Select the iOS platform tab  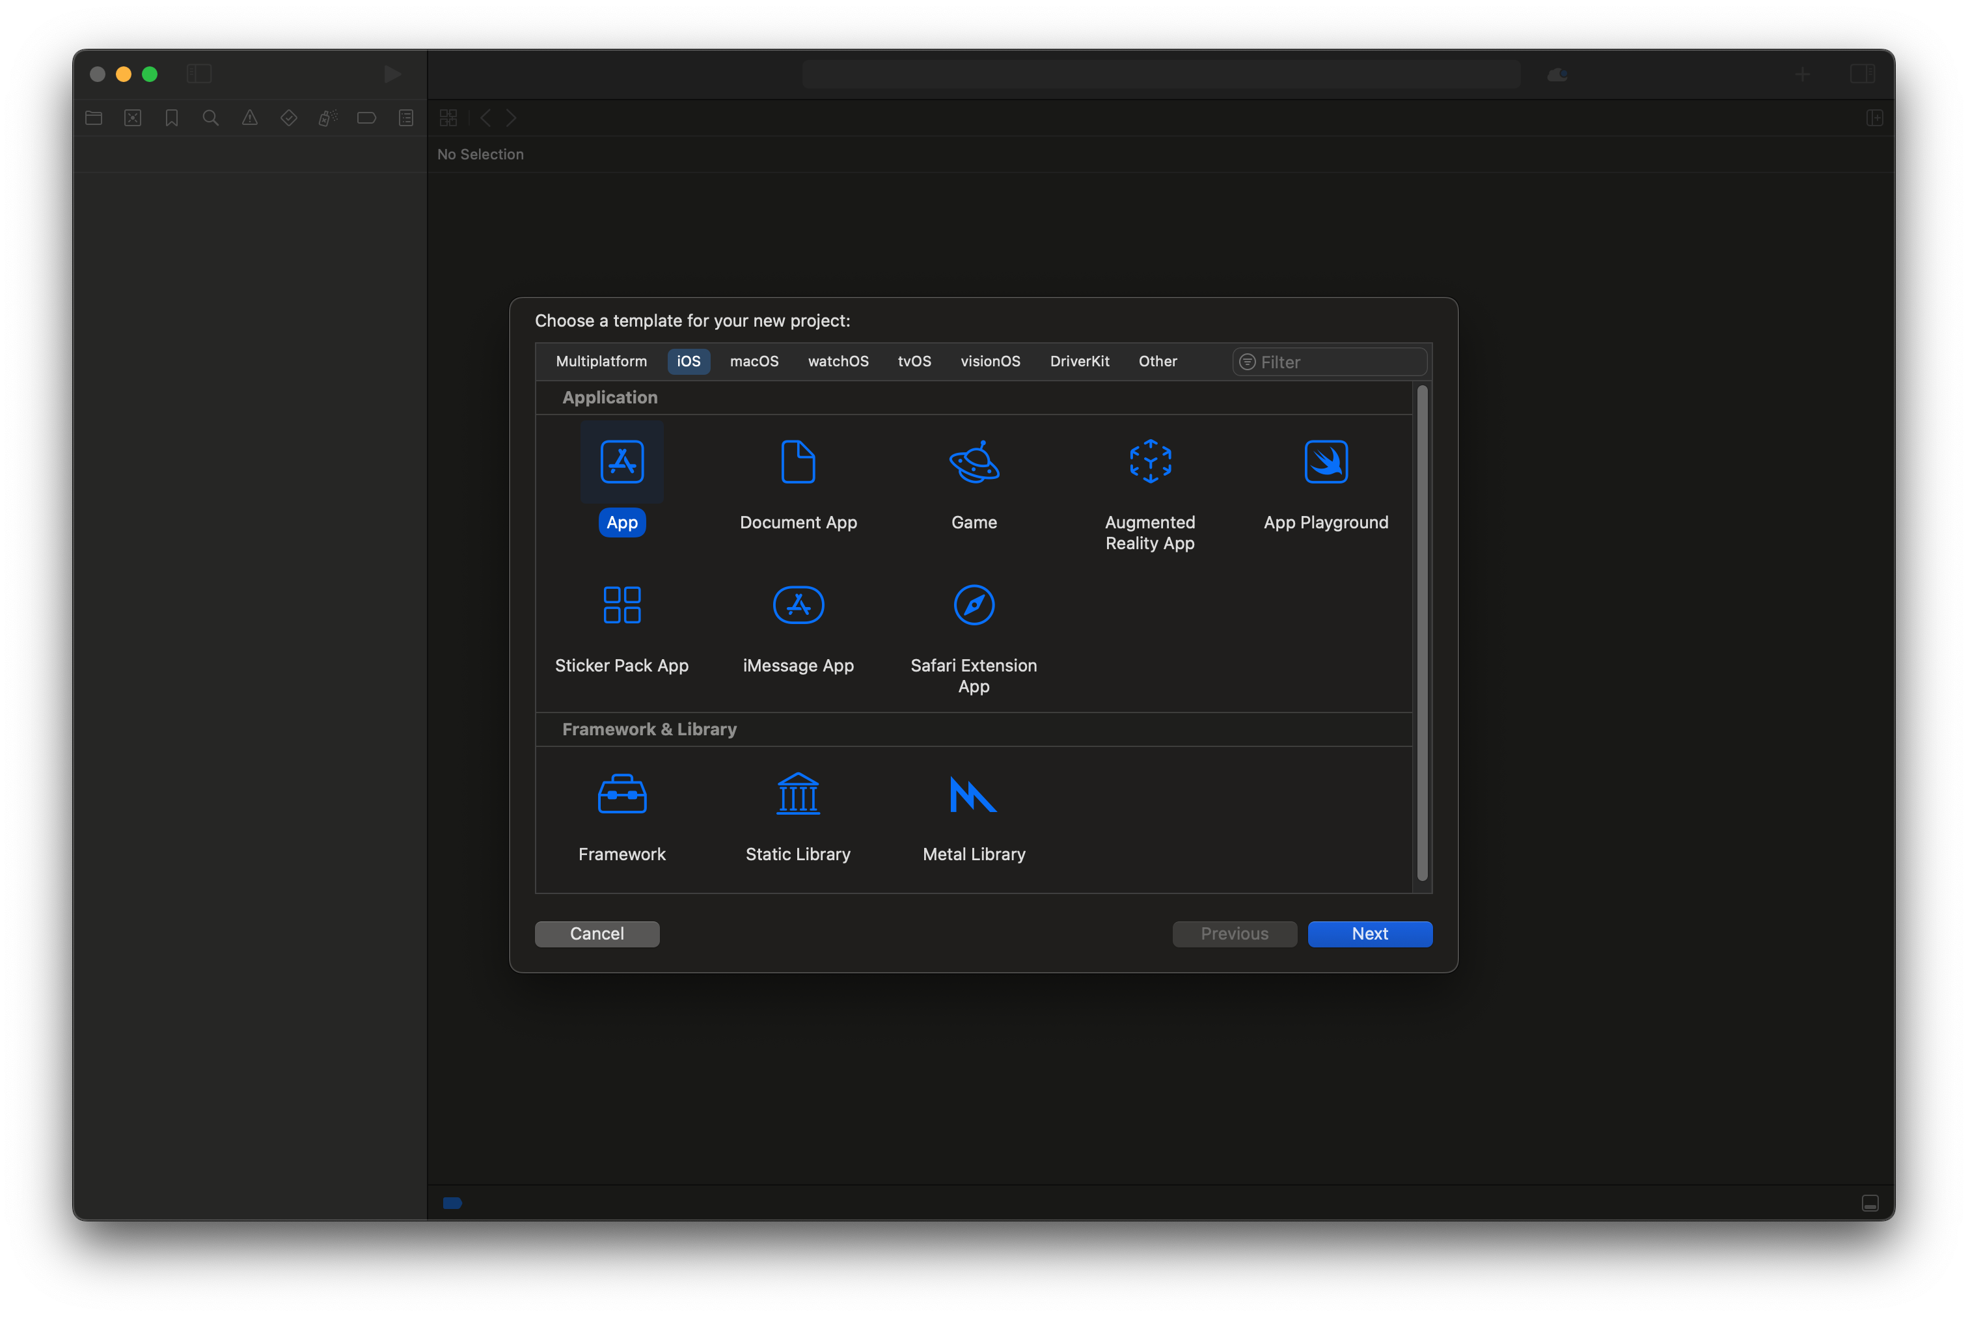[688, 361]
